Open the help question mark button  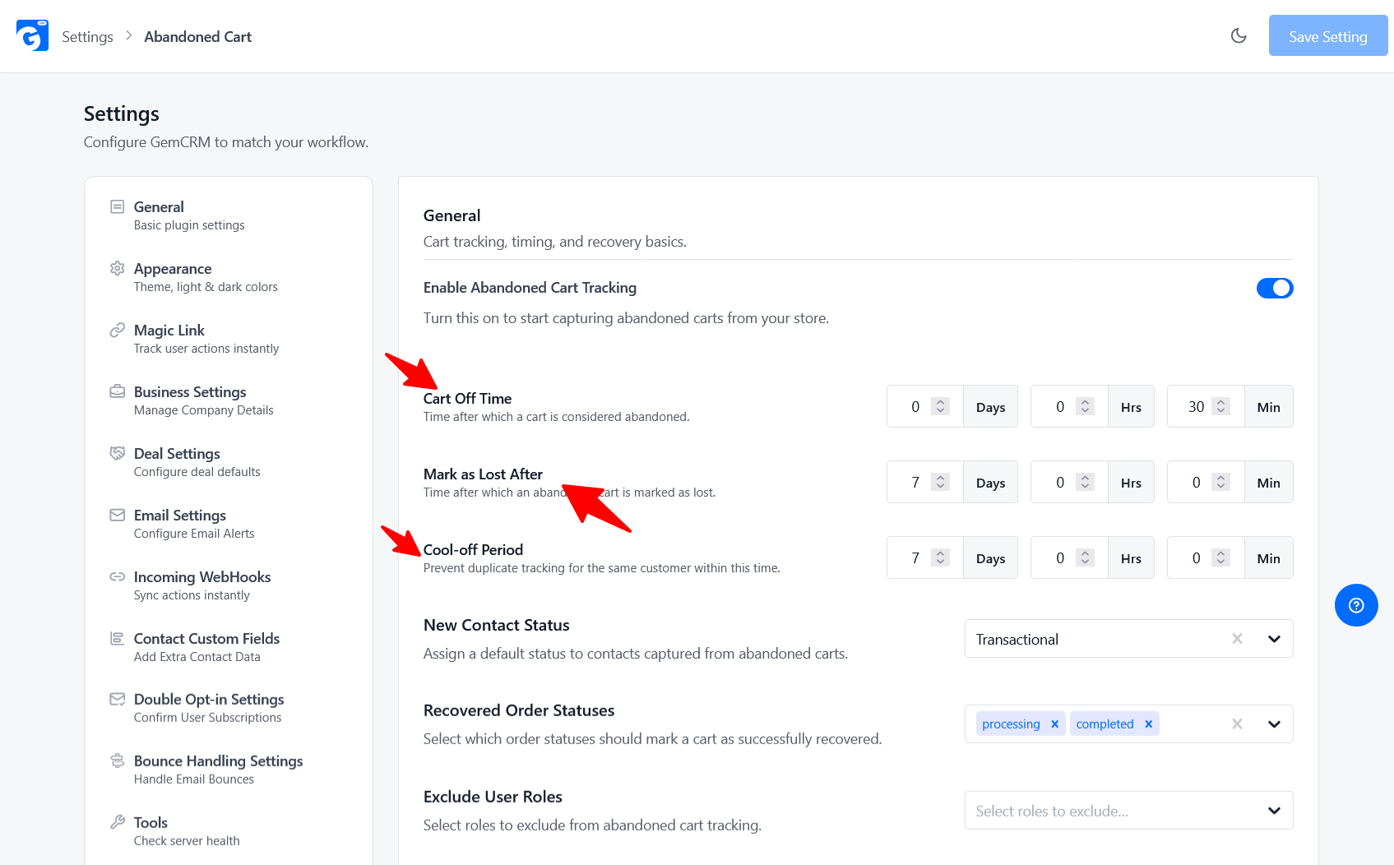[x=1356, y=605]
